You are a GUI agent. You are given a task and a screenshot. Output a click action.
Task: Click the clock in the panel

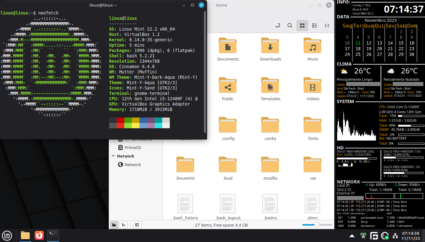pos(410,236)
